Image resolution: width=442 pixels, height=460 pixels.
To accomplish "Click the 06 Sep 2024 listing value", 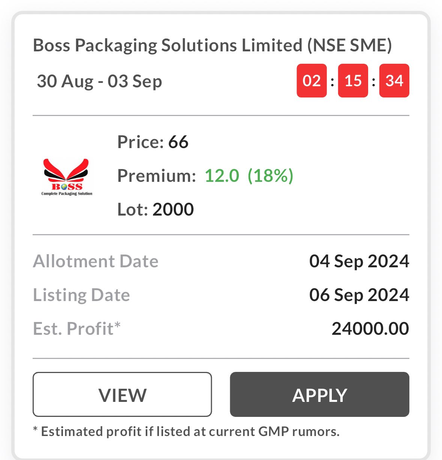I will tap(359, 295).
